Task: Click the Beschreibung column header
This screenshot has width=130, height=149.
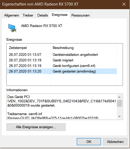Action: tap(84, 48)
